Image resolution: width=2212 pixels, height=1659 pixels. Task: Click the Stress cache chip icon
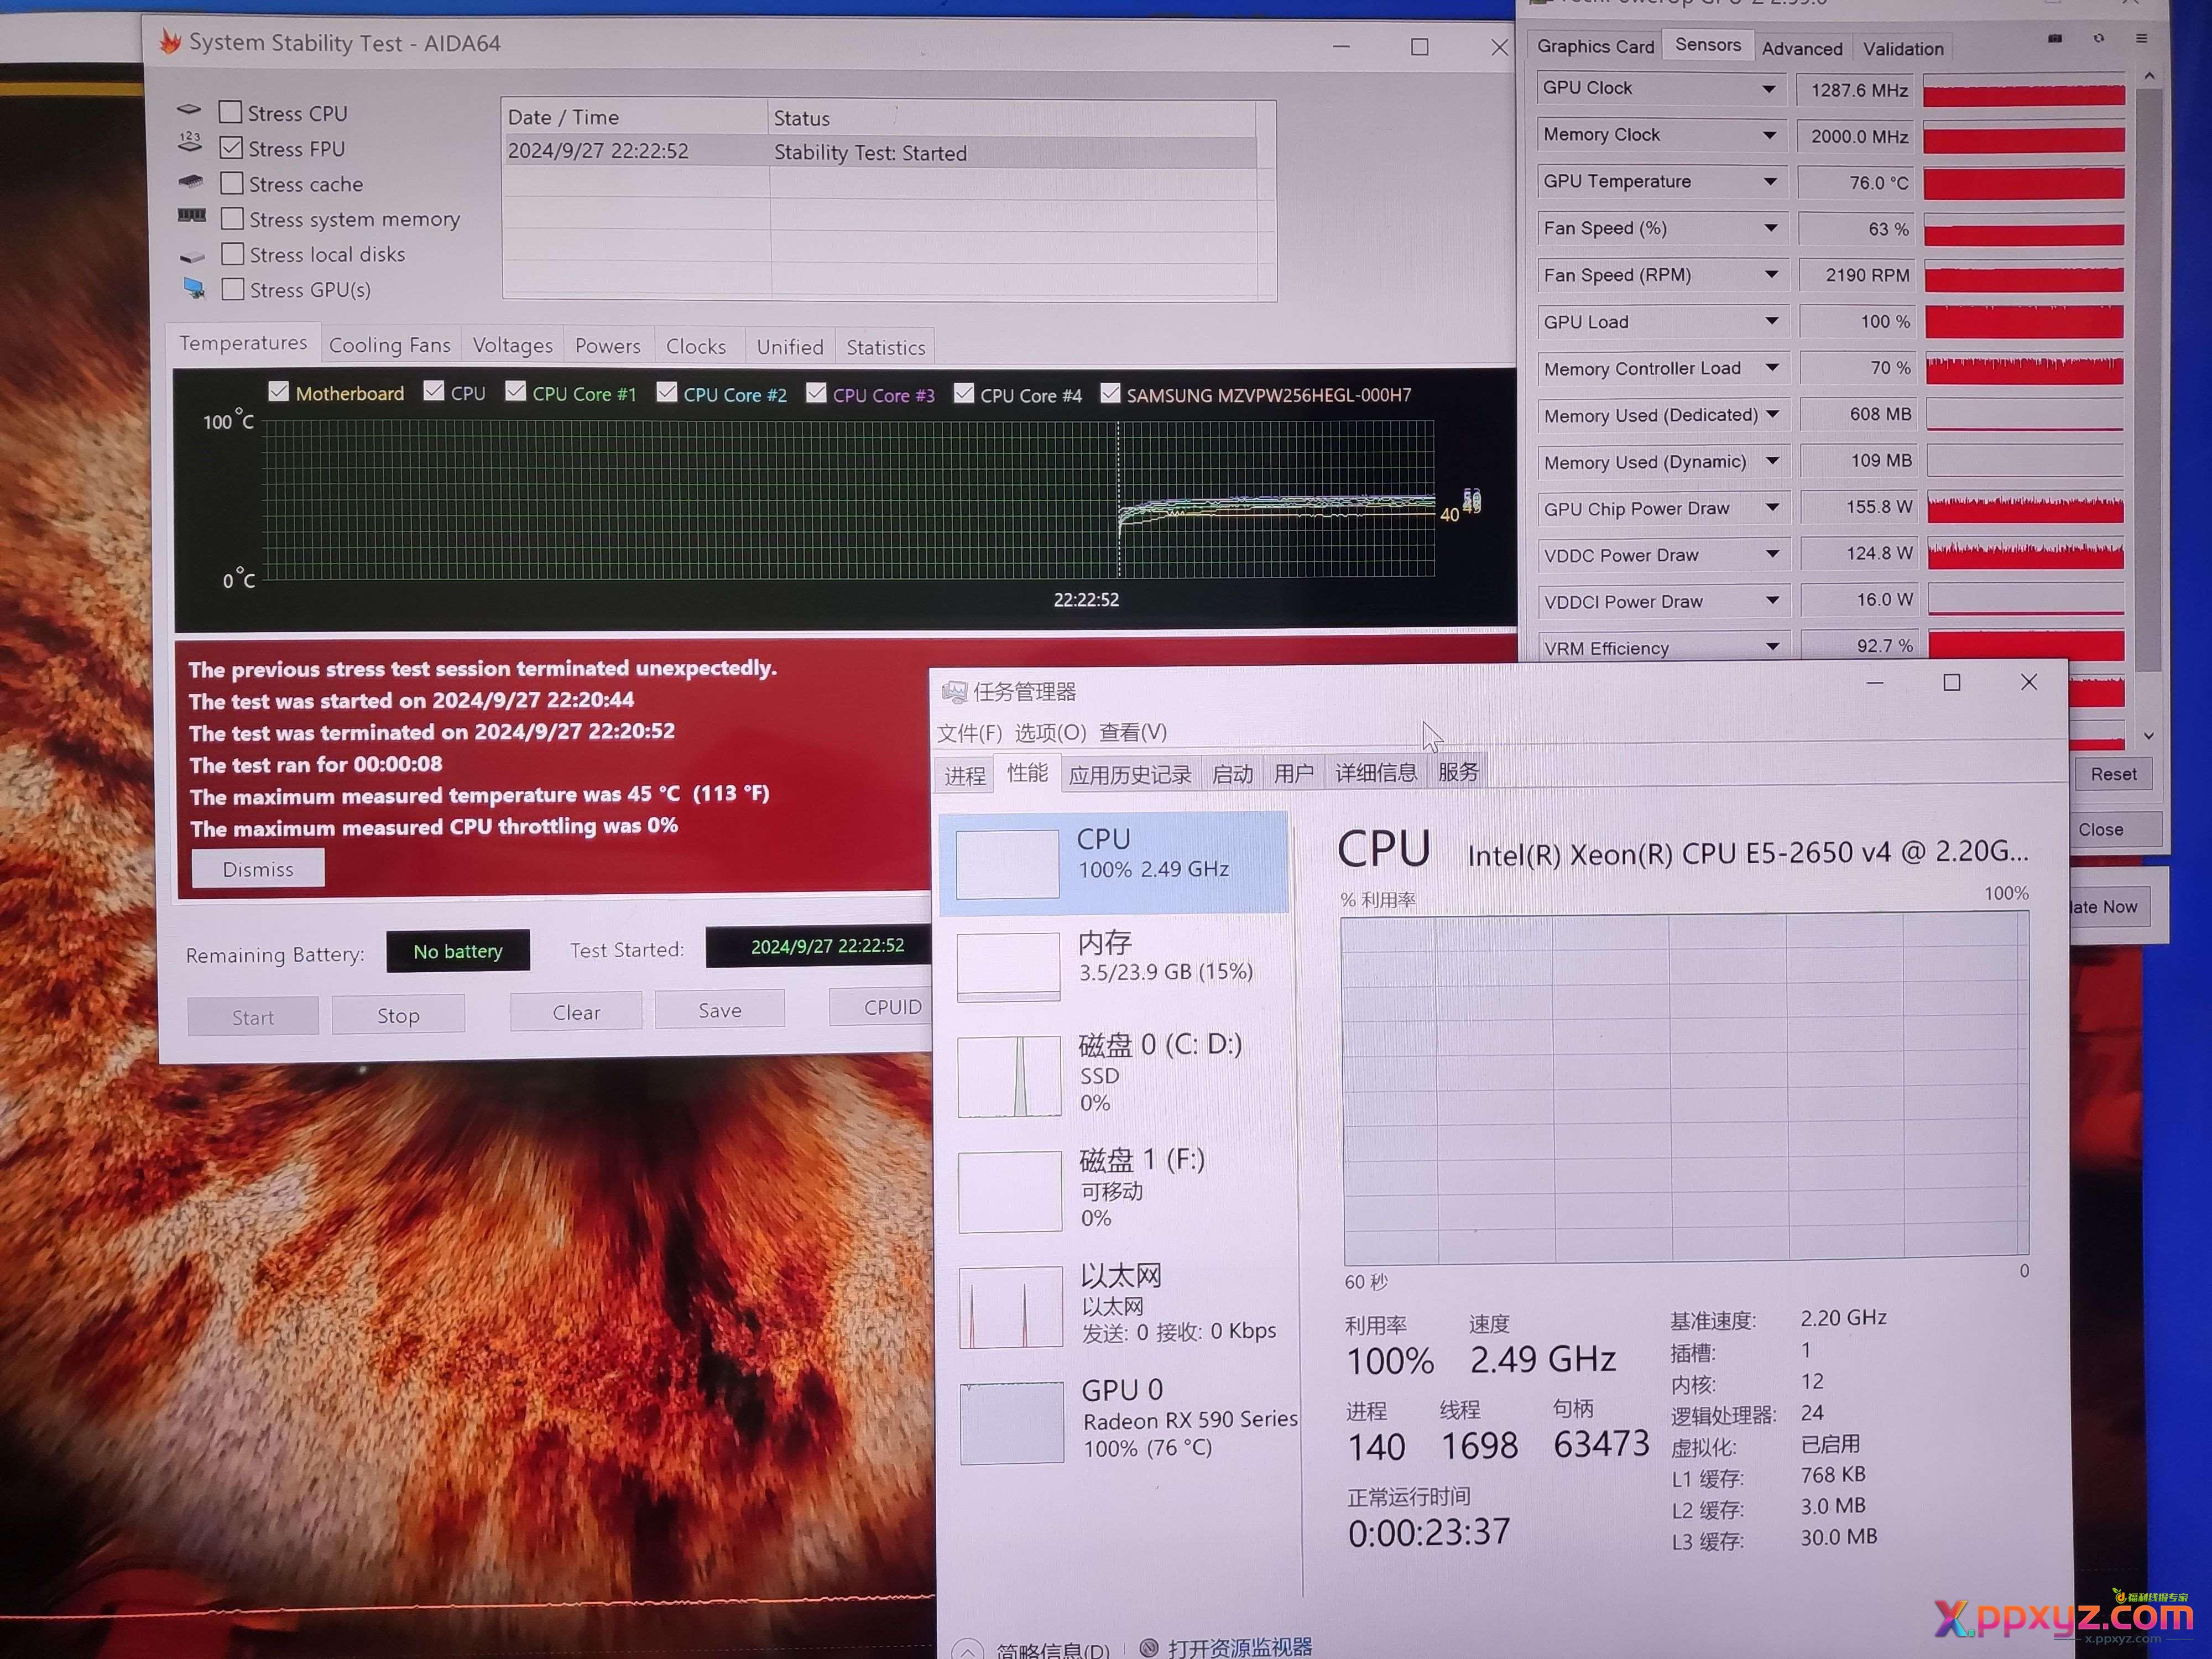190,182
